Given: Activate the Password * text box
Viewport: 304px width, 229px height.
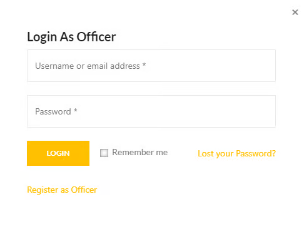Looking at the screenshot, I should tap(151, 111).
